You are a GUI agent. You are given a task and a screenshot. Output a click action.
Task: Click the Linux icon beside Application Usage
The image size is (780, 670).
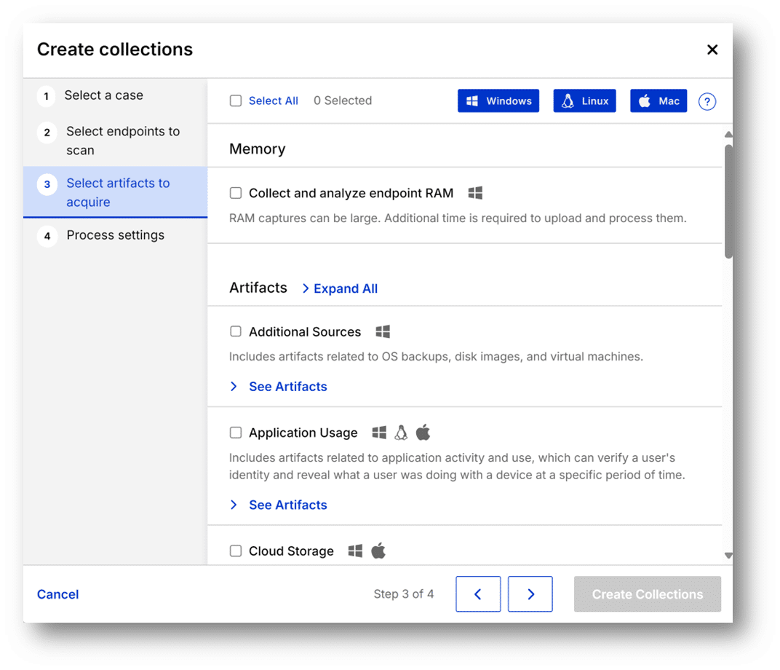point(401,432)
